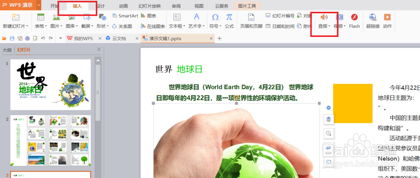The height and width of the screenshot is (178, 420).
Task: Insert 日期和时间 date and time
Action: pos(280,26)
